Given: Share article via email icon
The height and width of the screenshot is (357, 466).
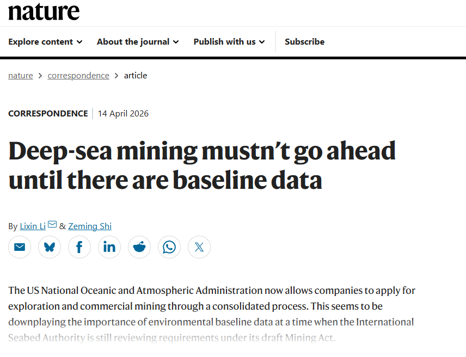Looking at the screenshot, I should pyautogui.click(x=20, y=247).
